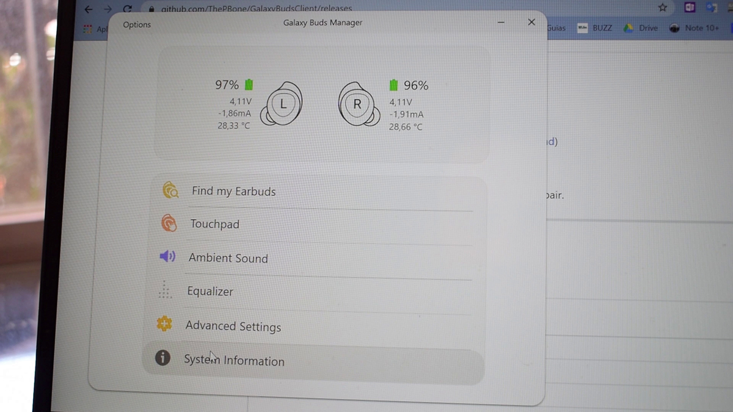Click the browser forward arrow

(x=108, y=9)
